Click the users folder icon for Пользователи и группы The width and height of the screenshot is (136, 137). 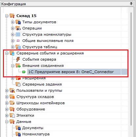point(12,90)
